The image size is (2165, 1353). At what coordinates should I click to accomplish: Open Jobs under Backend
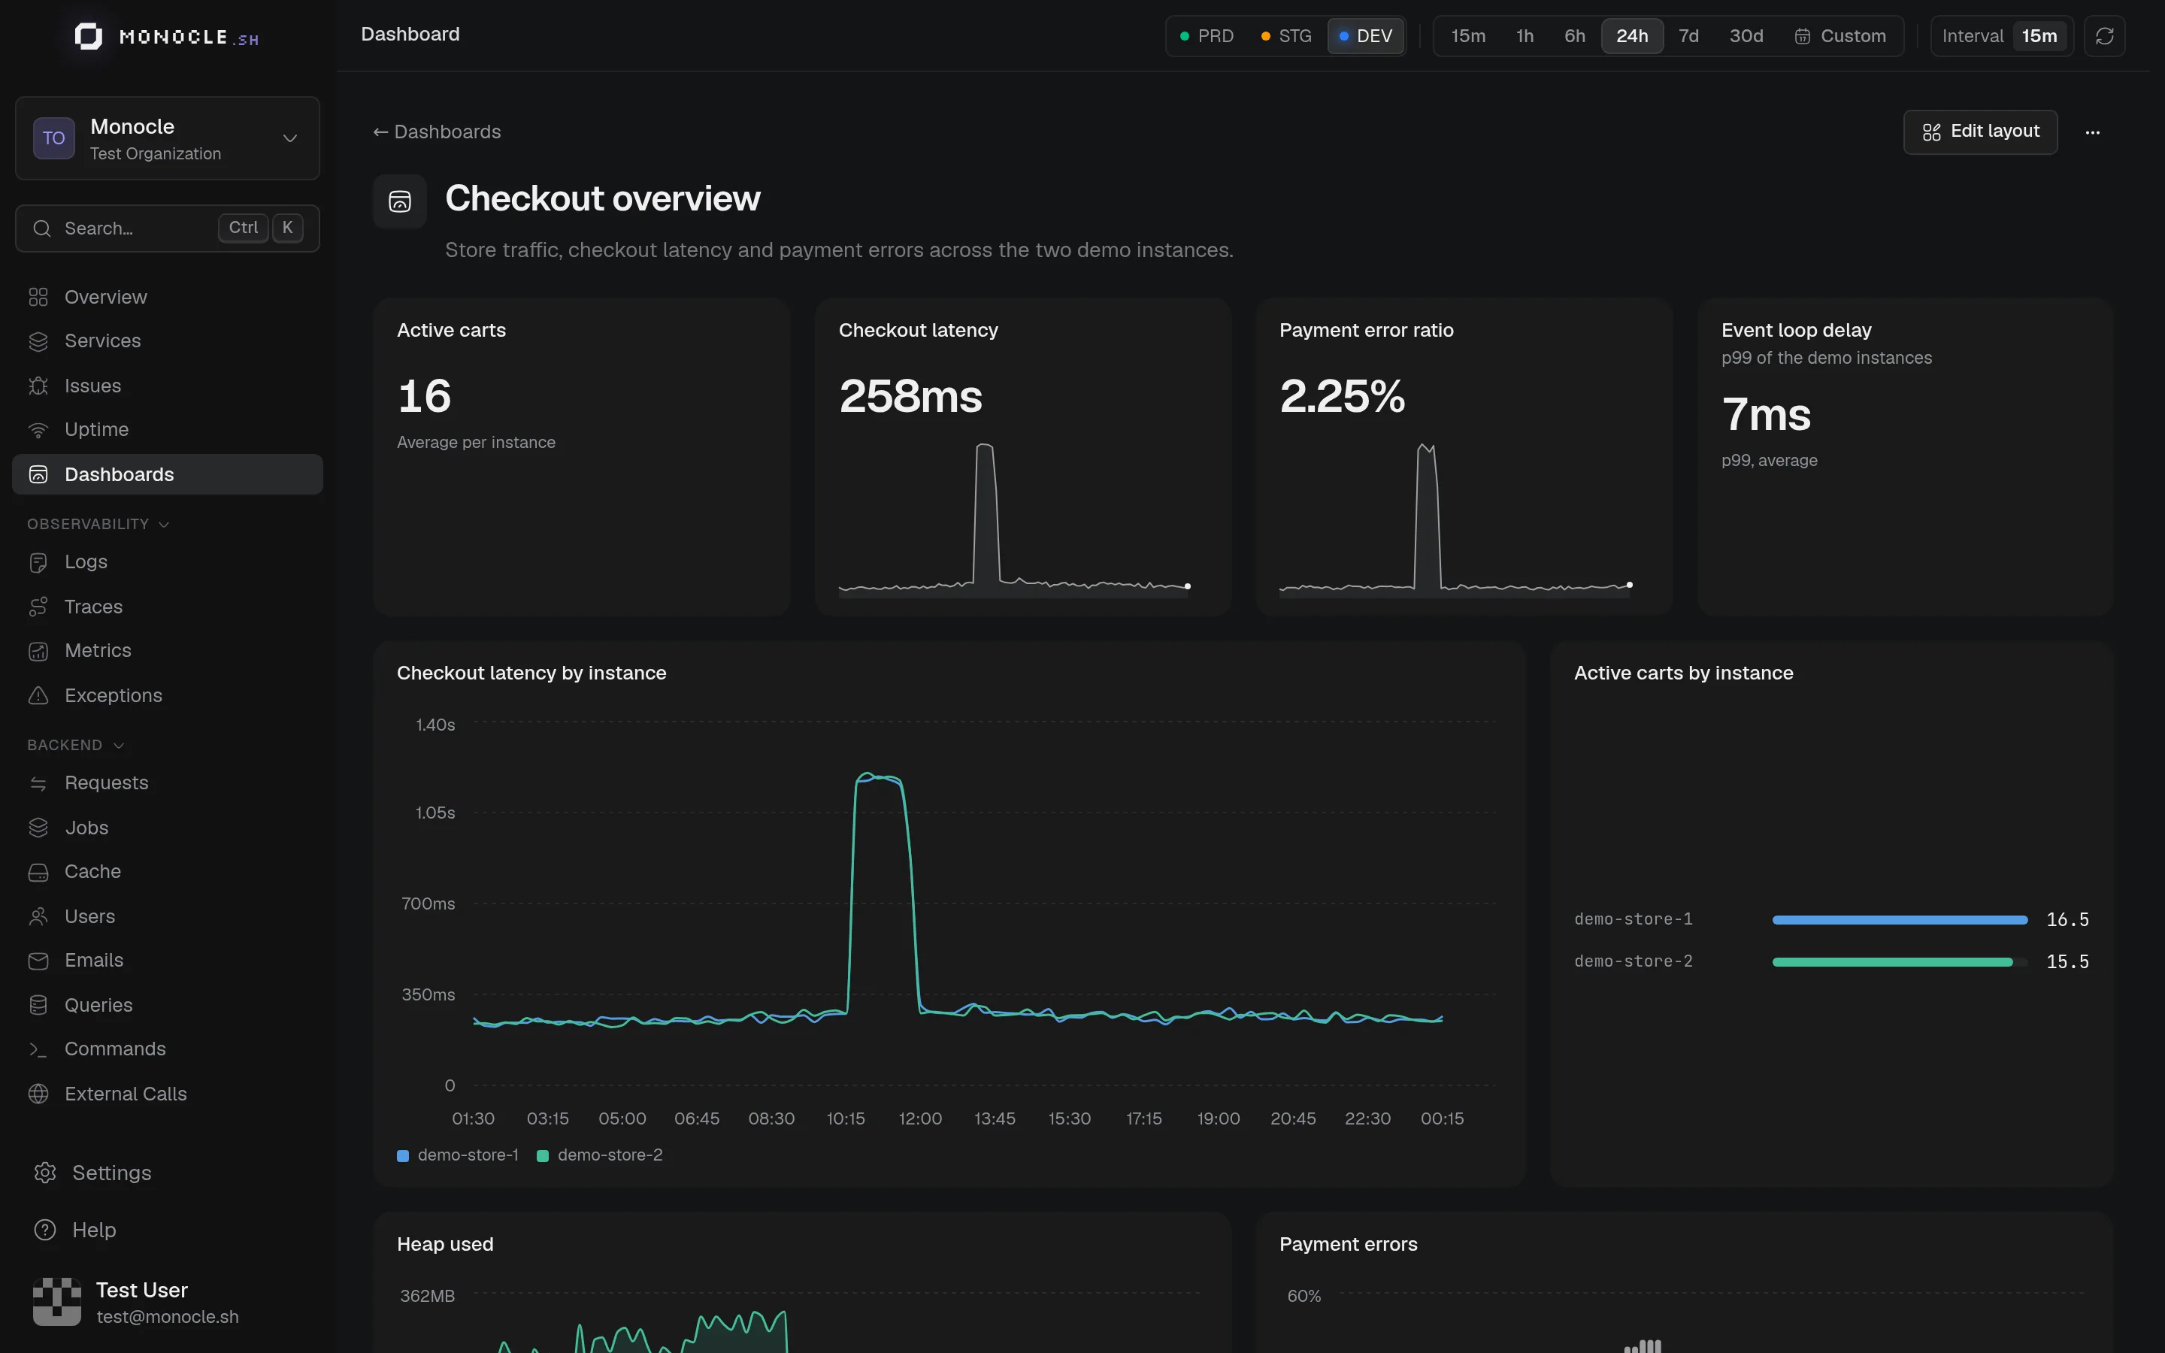pyautogui.click(x=168, y=828)
